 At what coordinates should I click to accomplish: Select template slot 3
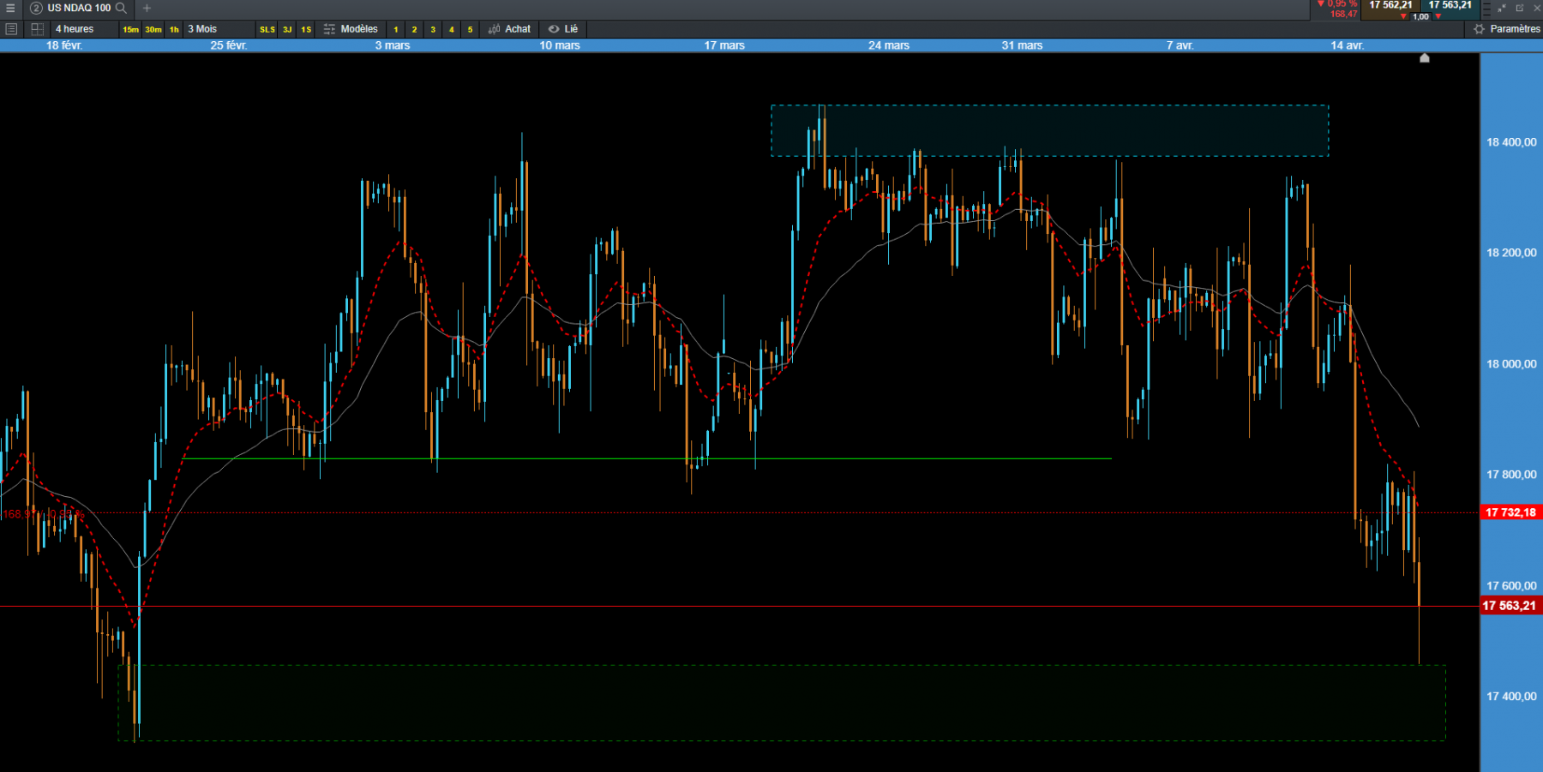tap(433, 29)
